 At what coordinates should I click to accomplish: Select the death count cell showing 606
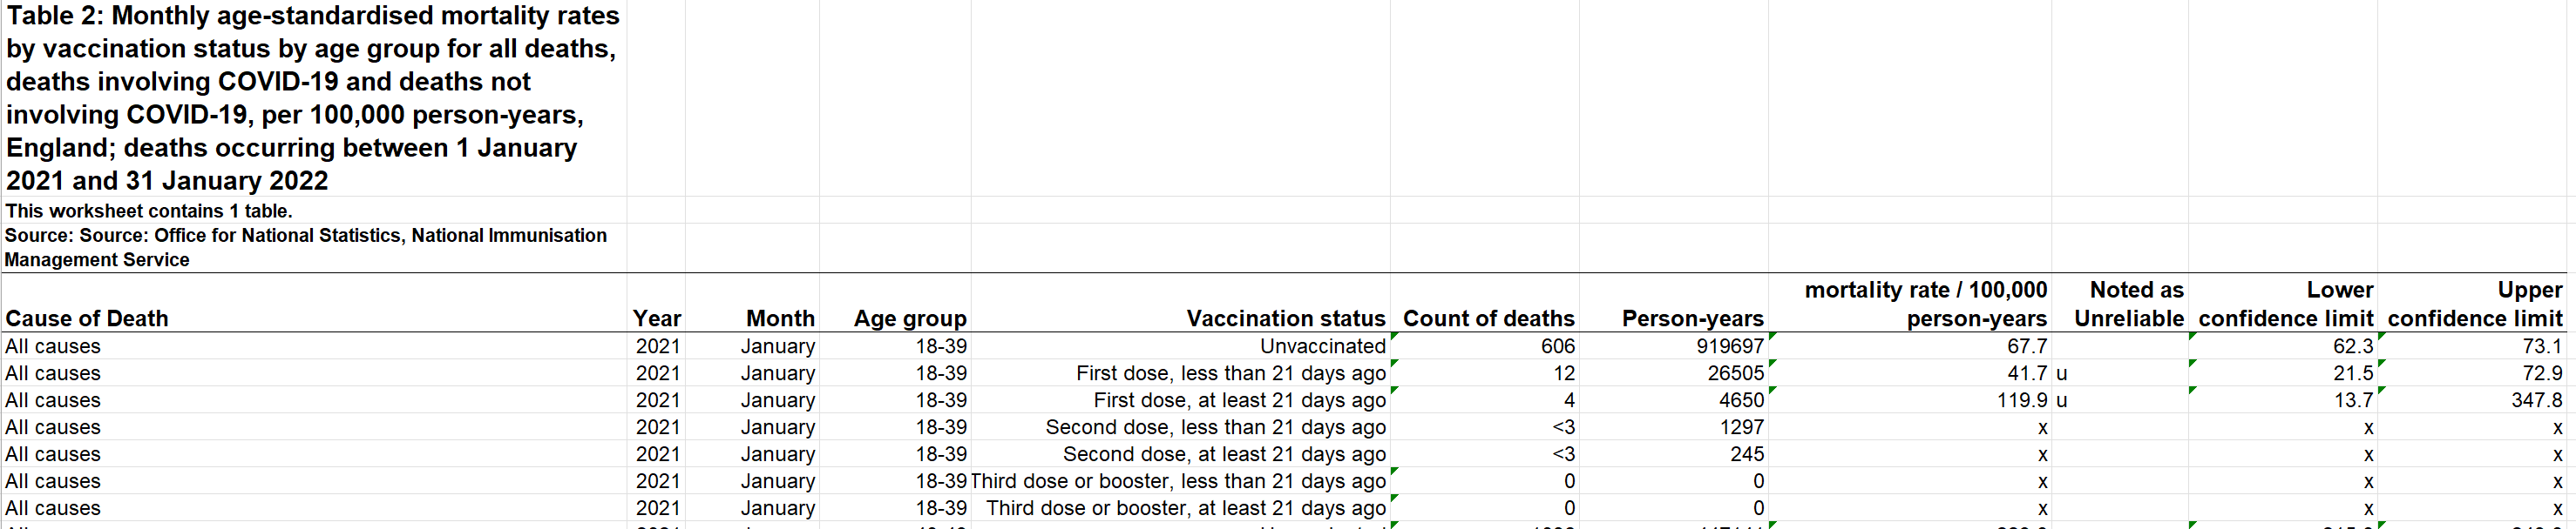tap(1557, 346)
